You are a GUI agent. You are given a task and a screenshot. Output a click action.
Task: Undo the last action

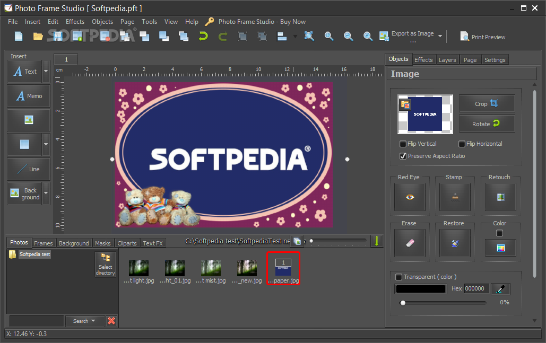click(203, 36)
